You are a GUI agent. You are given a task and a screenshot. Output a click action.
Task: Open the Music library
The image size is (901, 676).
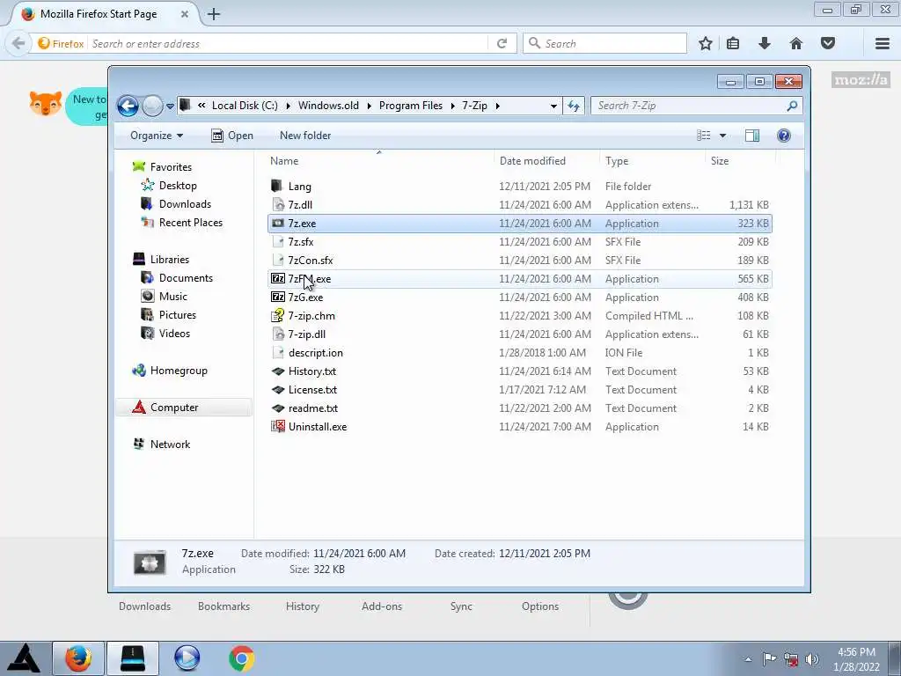coord(173,297)
